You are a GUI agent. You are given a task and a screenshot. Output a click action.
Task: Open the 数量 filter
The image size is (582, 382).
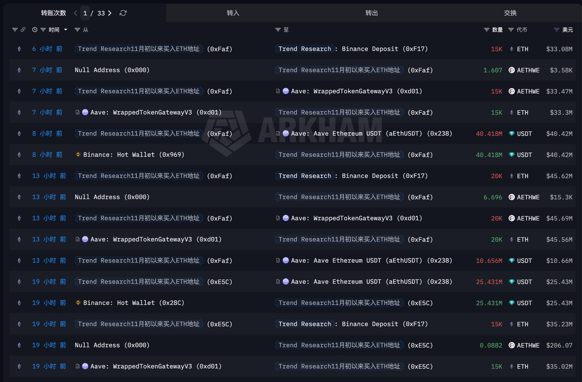(x=486, y=30)
